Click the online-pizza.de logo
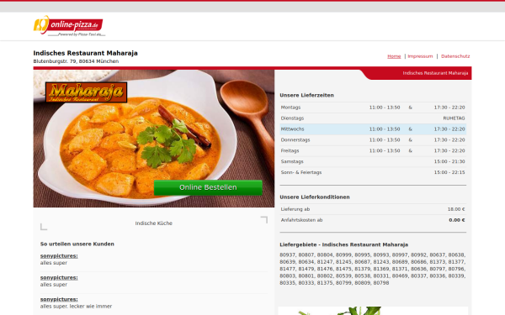 [x=69, y=26]
